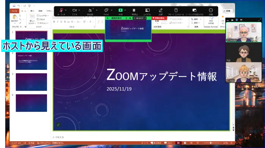This screenshot has height=148, width=265.
Task: Select slide 4 thumbnail
Action: click(x=31, y=103)
